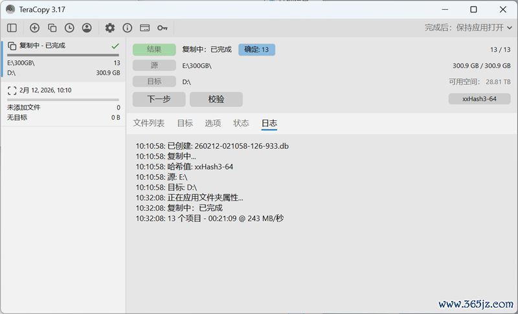Click the 源 button
Image resolution: width=518 pixels, height=314 pixels.
coord(154,65)
